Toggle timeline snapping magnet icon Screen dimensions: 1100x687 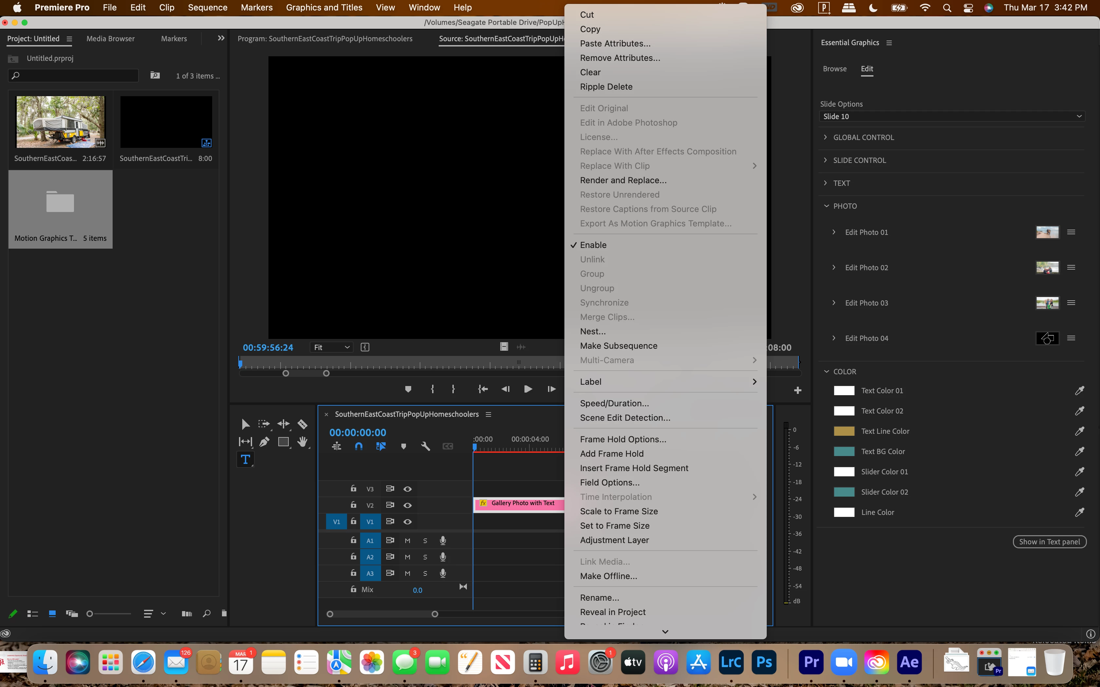[x=358, y=446]
